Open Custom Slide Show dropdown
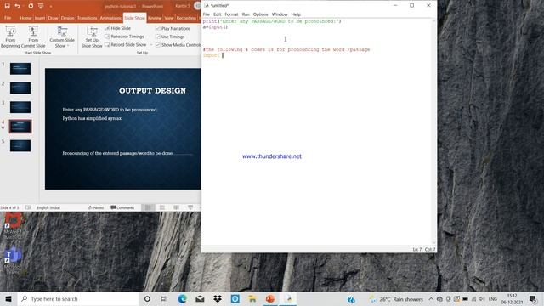The width and height of the screenshot is (544, 306). [x=62, y=37]
